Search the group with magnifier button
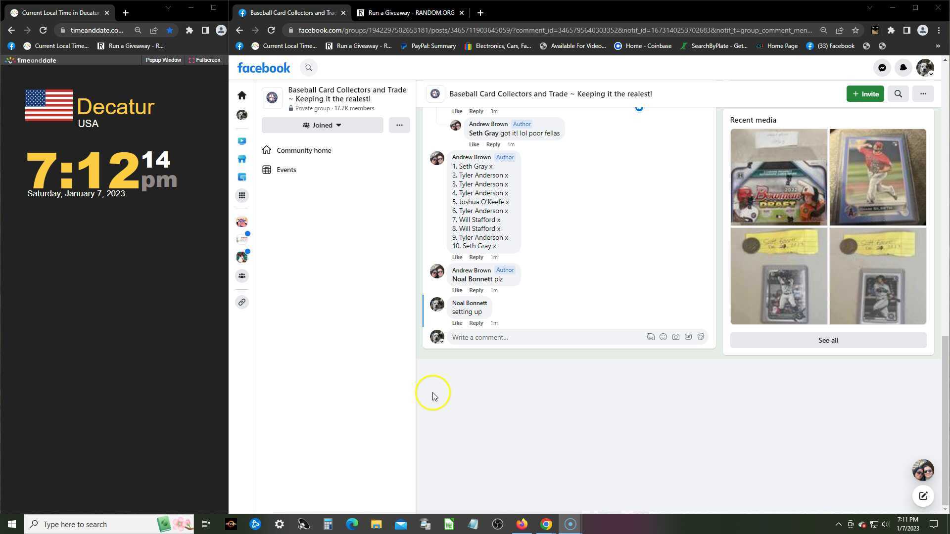 tap(898, 94)
